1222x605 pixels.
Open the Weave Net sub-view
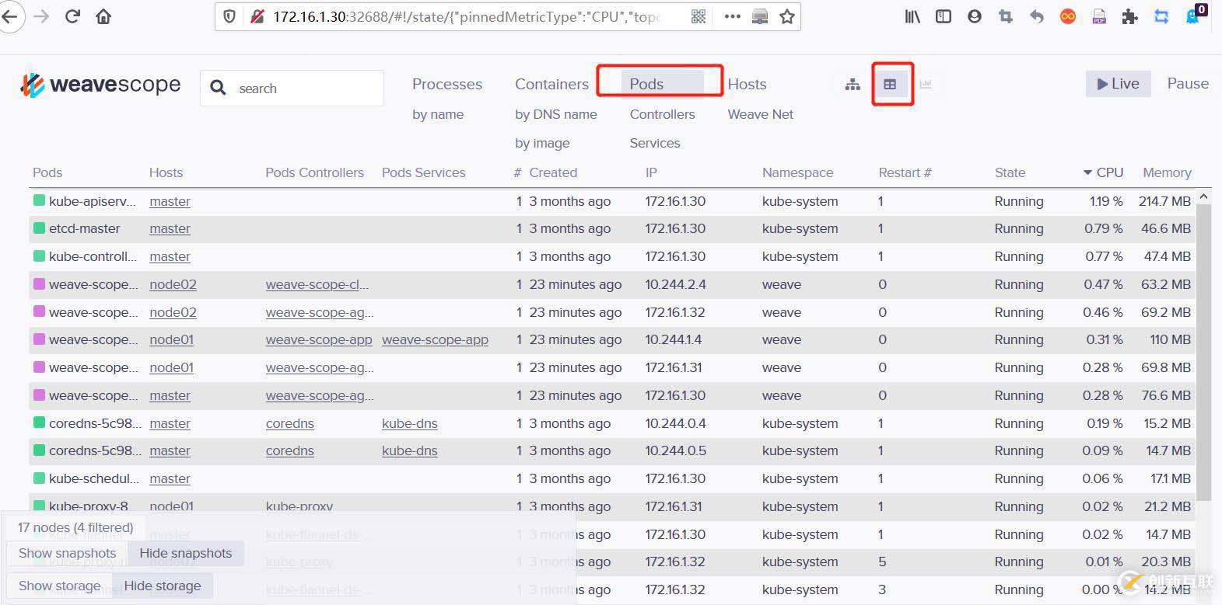pyautogui.click(x=761, y=114)
